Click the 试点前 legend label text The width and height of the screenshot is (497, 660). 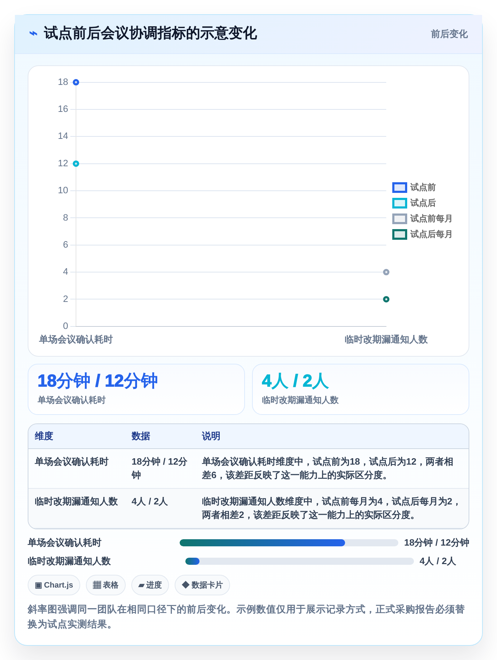(x=423, y=188)
